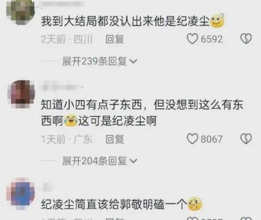Like the comment with 8067 likes
This screenshot has height=220, width=261.
click(192, 139)
